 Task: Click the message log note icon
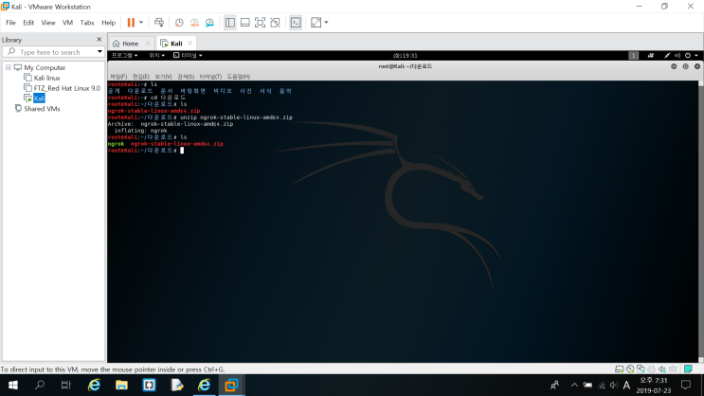[688, 369]
